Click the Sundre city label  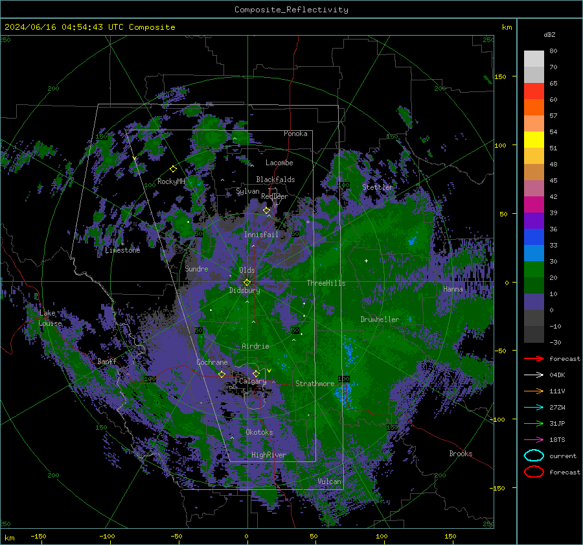(197, 268)
